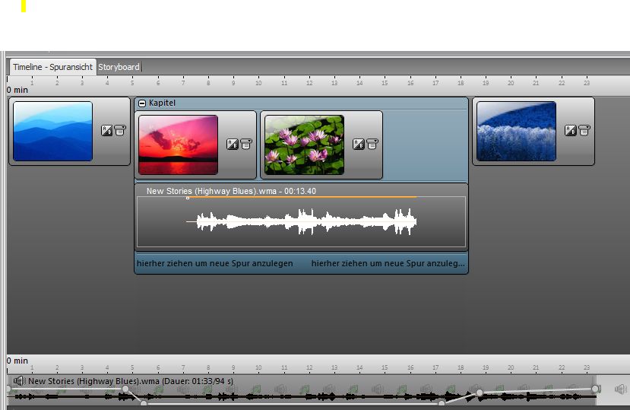Click the speaker icon before the bottom track name

point(20,381)
